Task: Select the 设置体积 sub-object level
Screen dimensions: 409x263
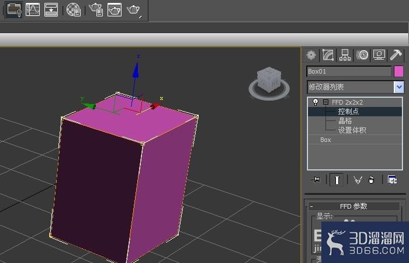Action: (x=352, y=130)
